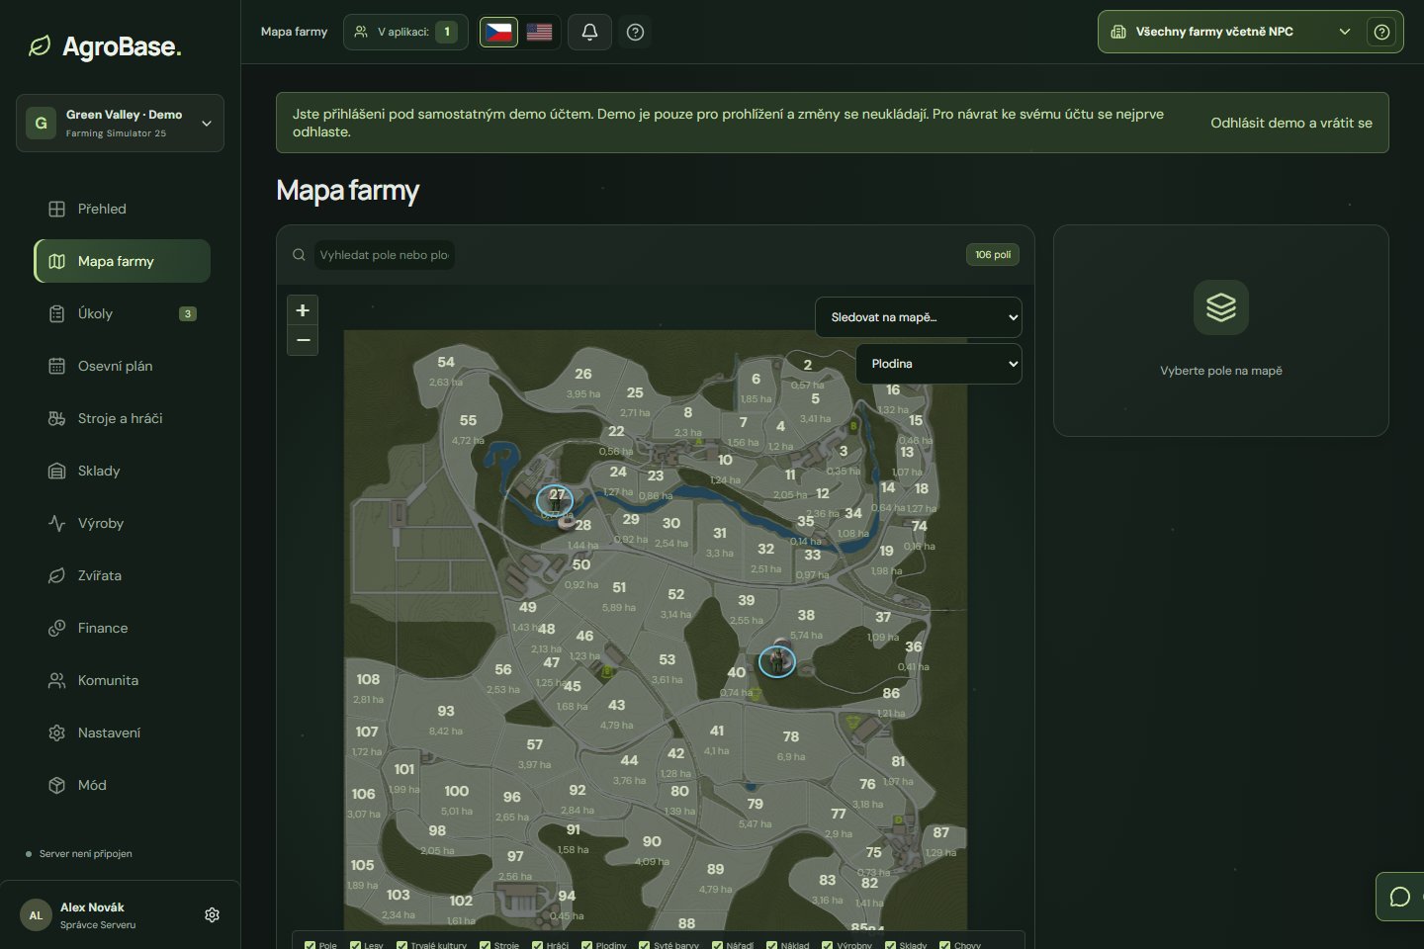Click the Sklady warehouse icon
The image size is (1424, 949).
point(56,471)
